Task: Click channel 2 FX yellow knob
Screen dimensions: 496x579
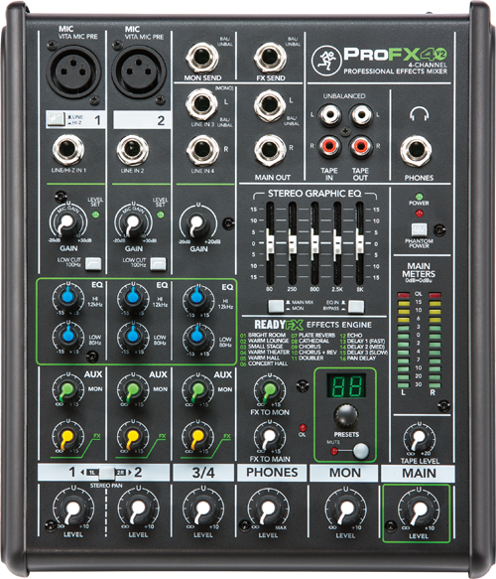Action: 133,437
